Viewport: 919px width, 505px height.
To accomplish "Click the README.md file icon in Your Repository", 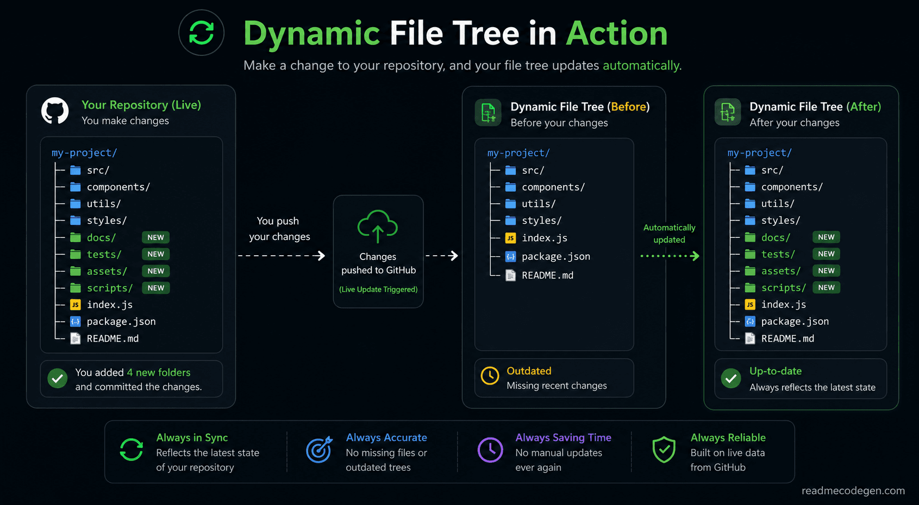I will click(76, 339).
